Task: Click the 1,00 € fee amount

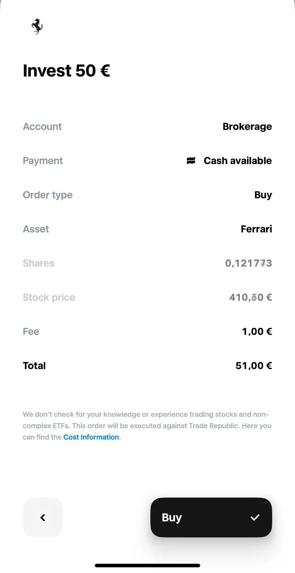Action: pyautogui.click(x=257, y=331)
